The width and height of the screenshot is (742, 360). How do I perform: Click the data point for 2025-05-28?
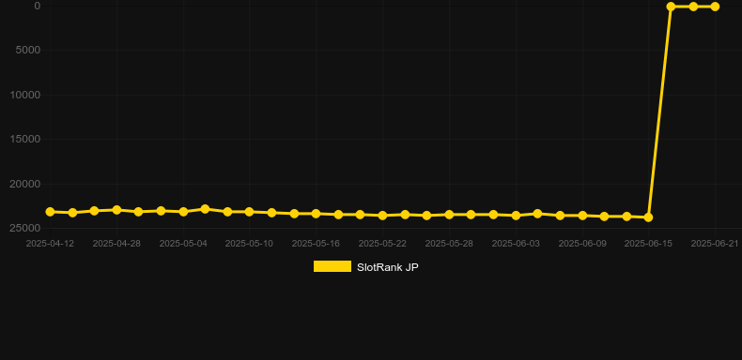[449, 215]
